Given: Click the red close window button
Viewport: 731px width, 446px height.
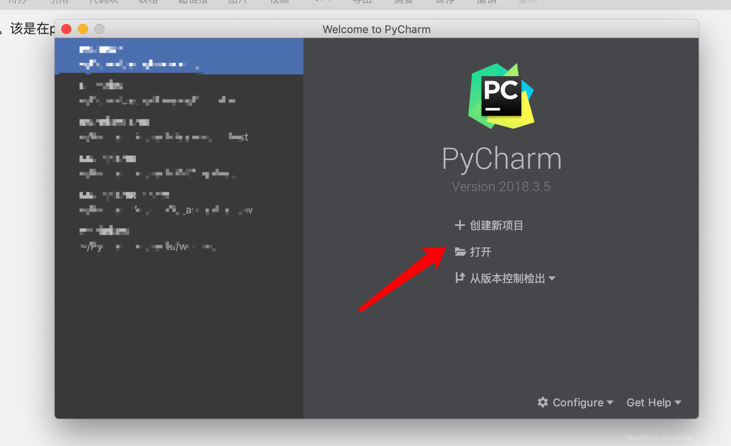Looking at the screenshot, I should coord(66,29).
